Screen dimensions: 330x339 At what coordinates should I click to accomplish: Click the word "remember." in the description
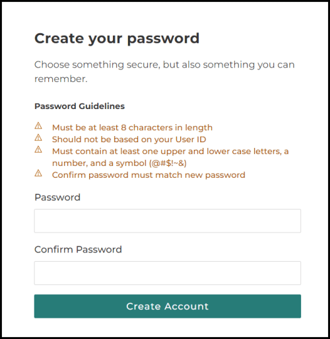(61, 79)
